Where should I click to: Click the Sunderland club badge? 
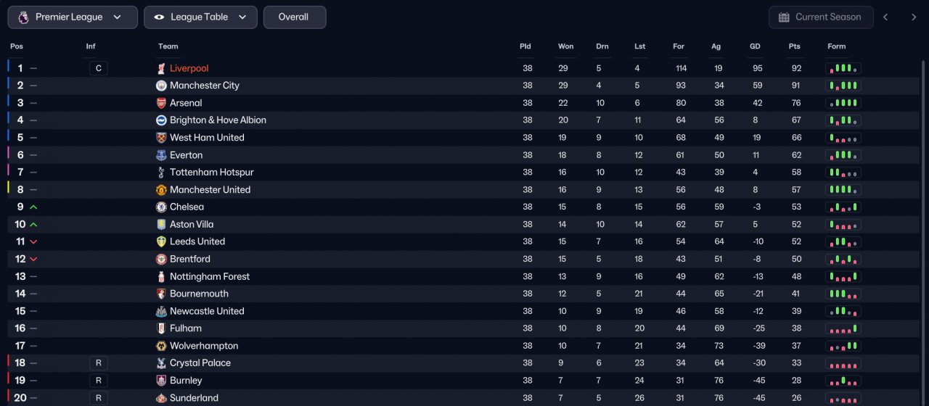[161, 398]
